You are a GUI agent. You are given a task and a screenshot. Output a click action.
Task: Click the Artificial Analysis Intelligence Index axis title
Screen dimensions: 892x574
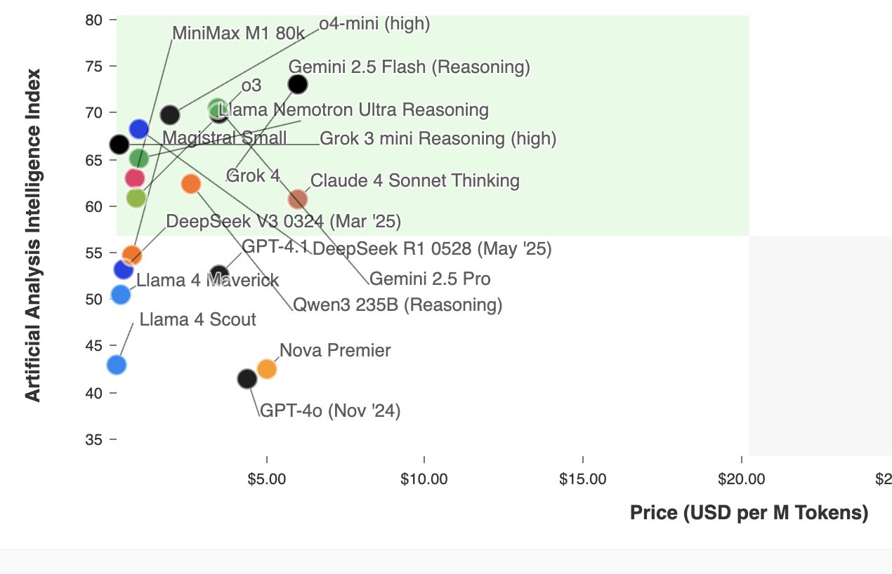[33, 235]
